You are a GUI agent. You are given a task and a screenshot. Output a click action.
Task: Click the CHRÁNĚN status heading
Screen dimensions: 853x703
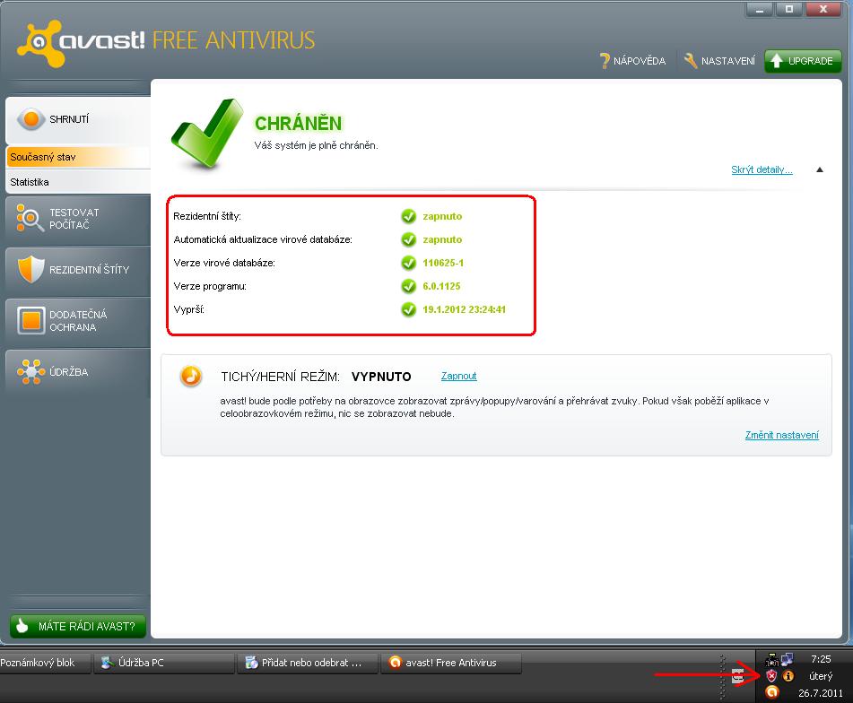coord(298,124)
